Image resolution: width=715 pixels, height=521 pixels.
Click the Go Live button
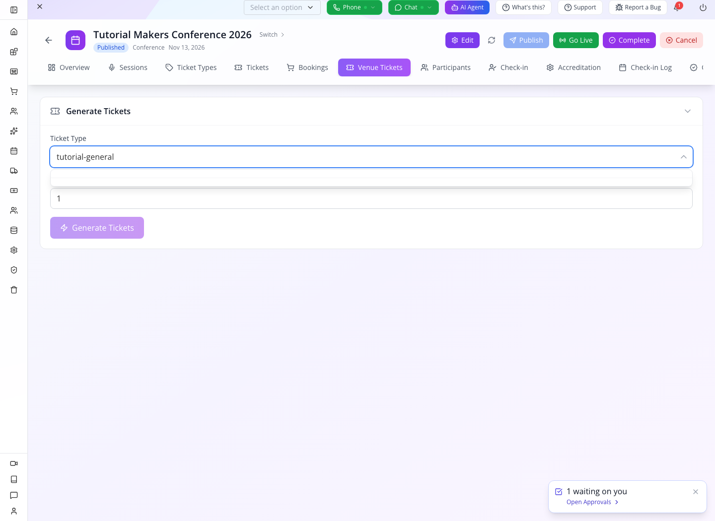point(576,40)
